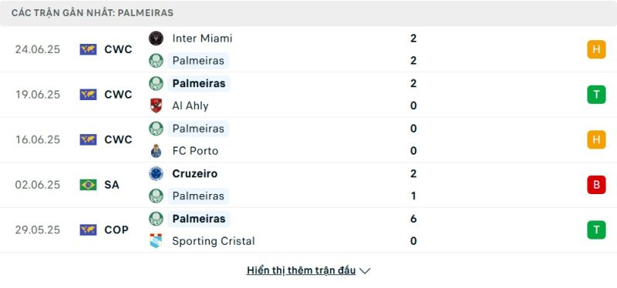Open the FC Porto team name
This screenshot has height=288, width=617.
[195, 151]
